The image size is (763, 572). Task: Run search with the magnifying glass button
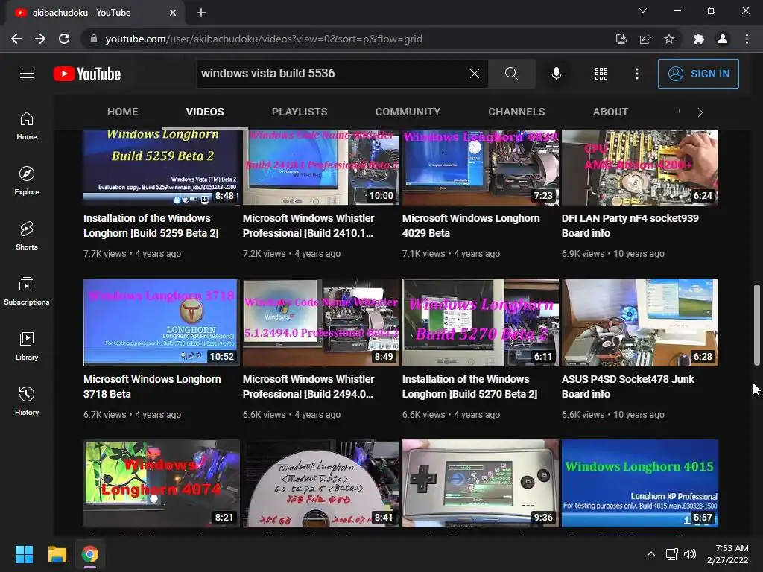[x=511, y=74]
